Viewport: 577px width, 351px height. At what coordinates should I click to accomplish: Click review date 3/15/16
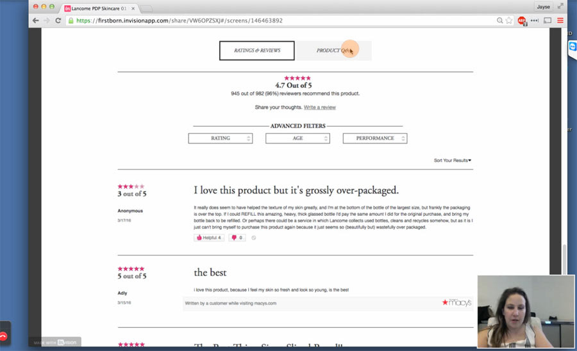coord(124,303)
